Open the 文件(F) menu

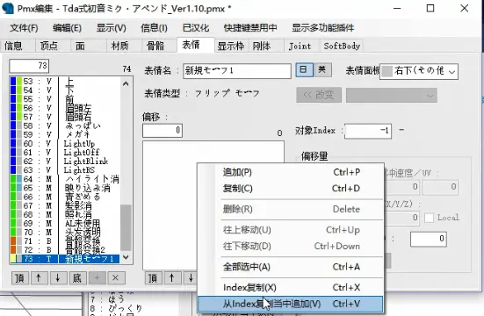[x=24, y=28]
